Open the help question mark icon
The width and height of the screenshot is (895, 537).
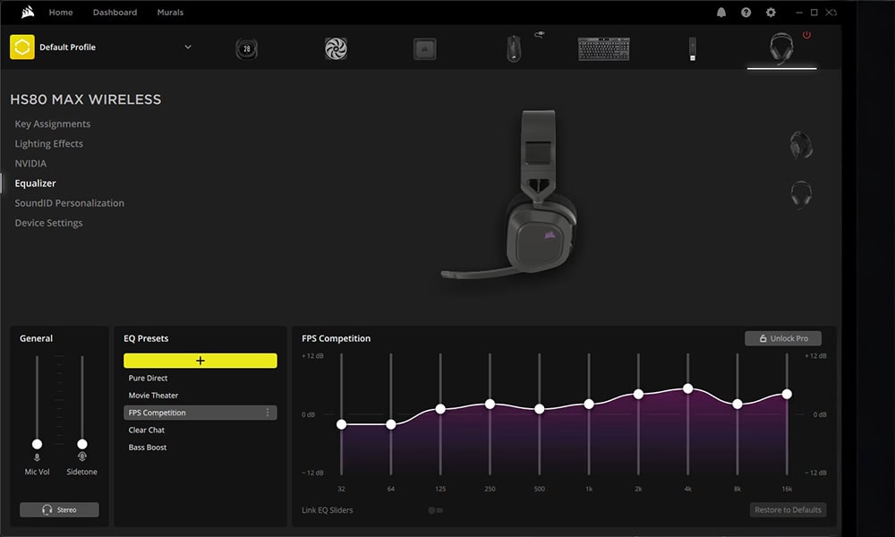pyautogui.click(x=746, y=13)
